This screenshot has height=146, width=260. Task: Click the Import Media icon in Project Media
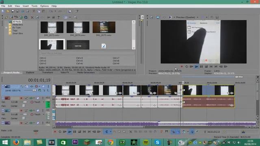coord(11,17)
